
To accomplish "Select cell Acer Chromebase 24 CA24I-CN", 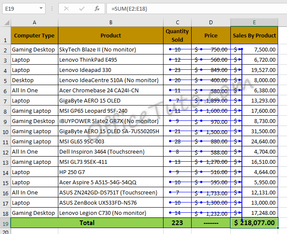I will point(111,90).
